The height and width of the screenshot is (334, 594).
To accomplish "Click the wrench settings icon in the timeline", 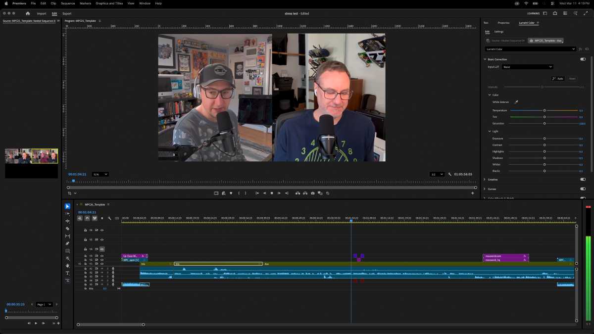I will (110, 218).
